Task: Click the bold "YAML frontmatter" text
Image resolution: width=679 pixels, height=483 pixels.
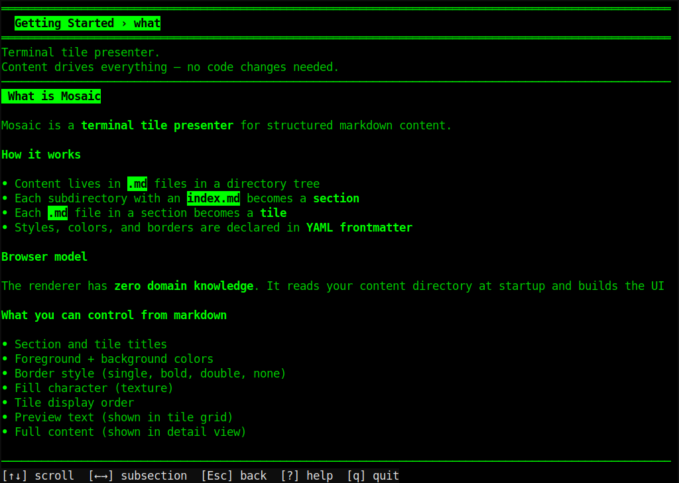Action: point(359,228)
